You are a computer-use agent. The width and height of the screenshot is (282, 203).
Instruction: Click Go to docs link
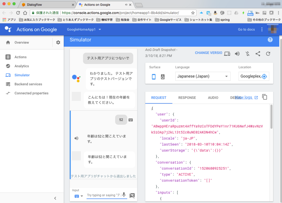[x=246, y=29]
